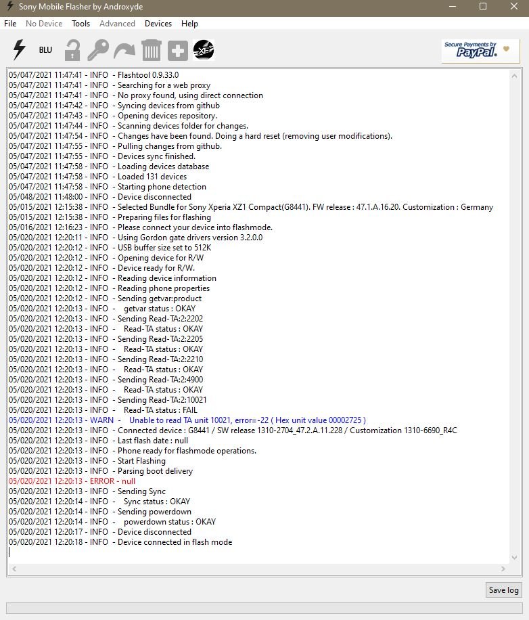
Task: Click the 'Last flash date : null' line
Action: [x=98, y=441]
